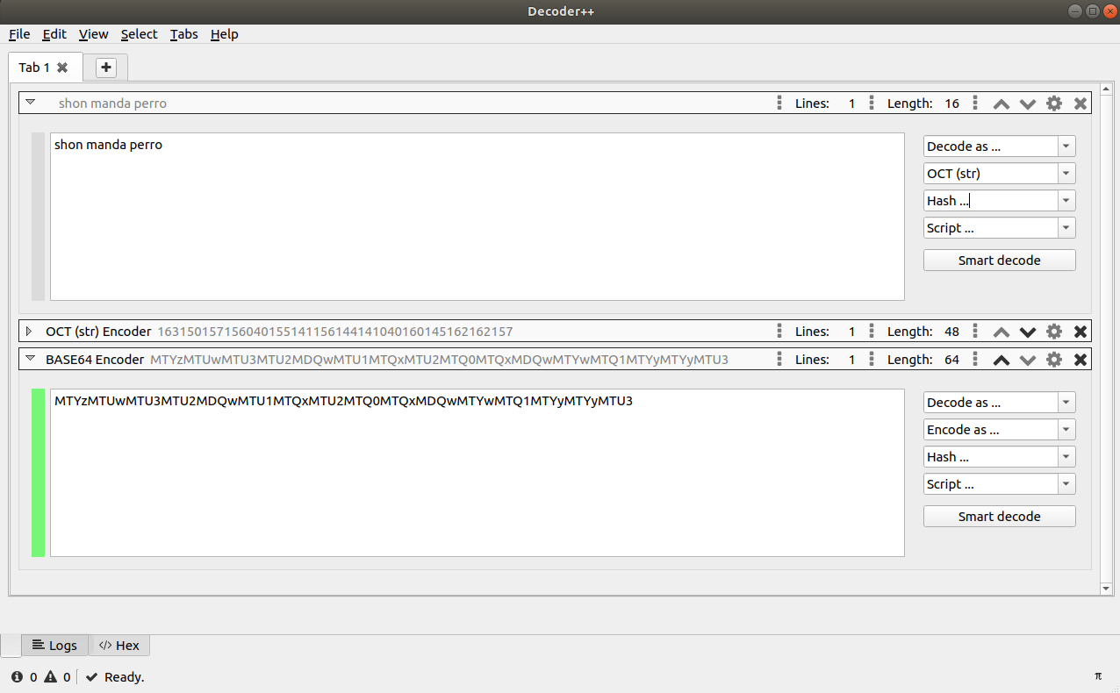The width and height of the screenshot is (1120, 693).
Task: Open the Decode as dropdown of the first frame
Action: 1065,146
